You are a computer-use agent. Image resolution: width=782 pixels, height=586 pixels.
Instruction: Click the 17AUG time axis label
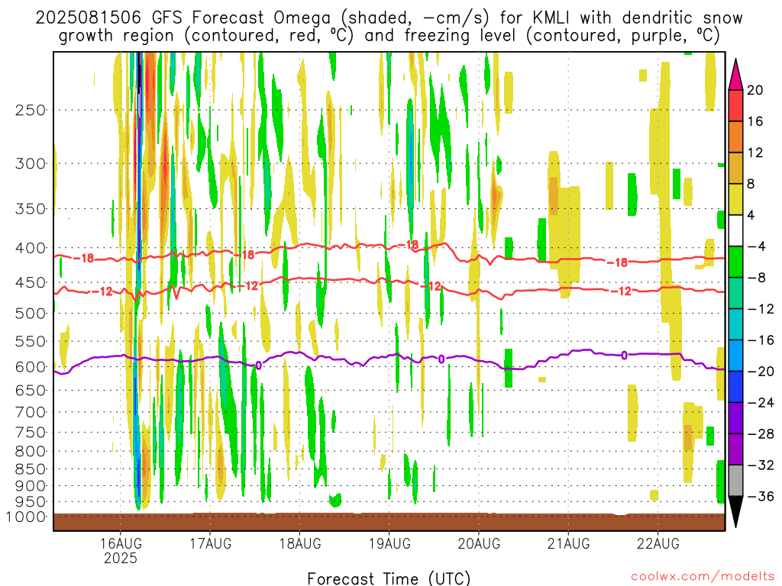tap(211, 543)
